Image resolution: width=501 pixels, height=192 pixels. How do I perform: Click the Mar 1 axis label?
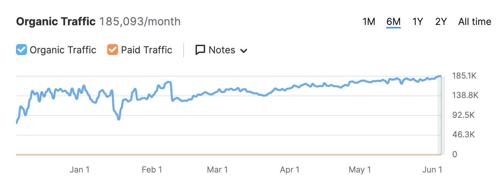pos(217,170)
